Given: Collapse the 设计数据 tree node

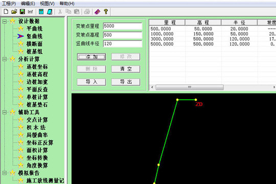Looking at the screenshot, I should [x=5, y=21].
